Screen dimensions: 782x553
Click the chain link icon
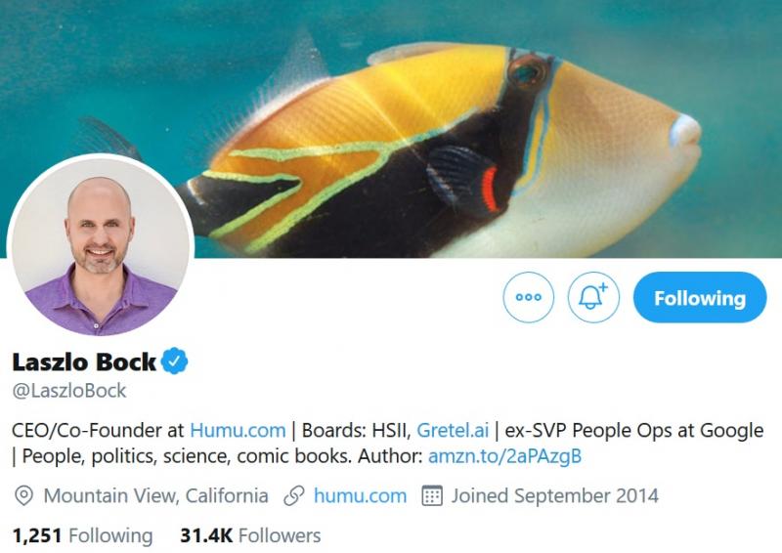coord(294,496)
